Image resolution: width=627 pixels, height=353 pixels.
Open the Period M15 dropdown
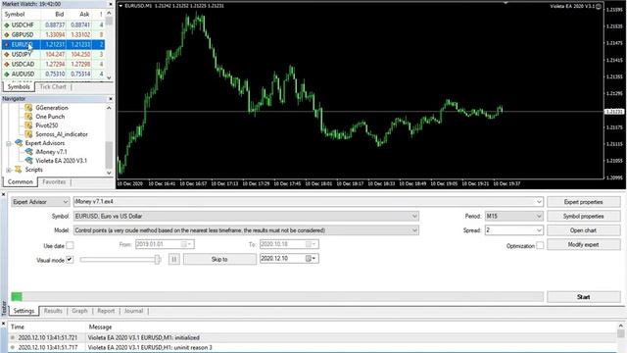(539, 216)
